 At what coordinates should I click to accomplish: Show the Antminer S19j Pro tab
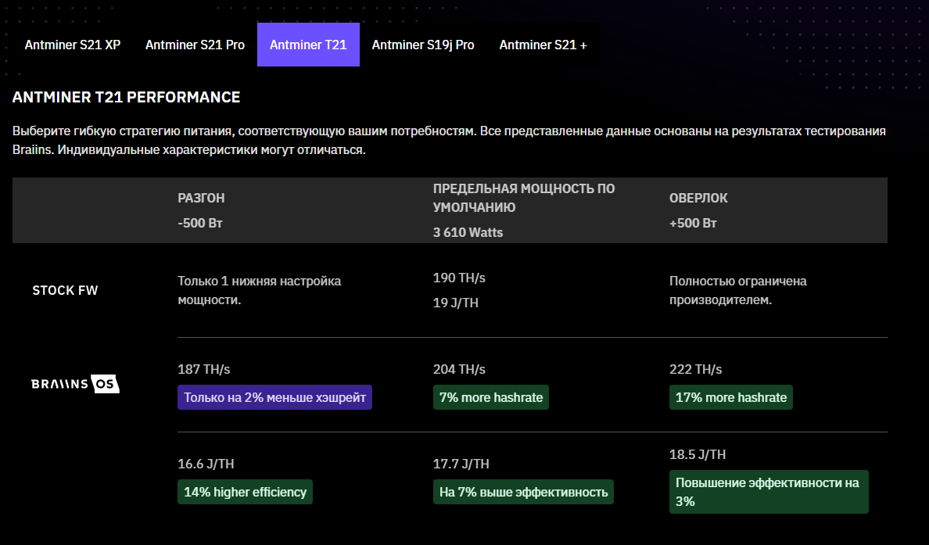tap(423, 45)
